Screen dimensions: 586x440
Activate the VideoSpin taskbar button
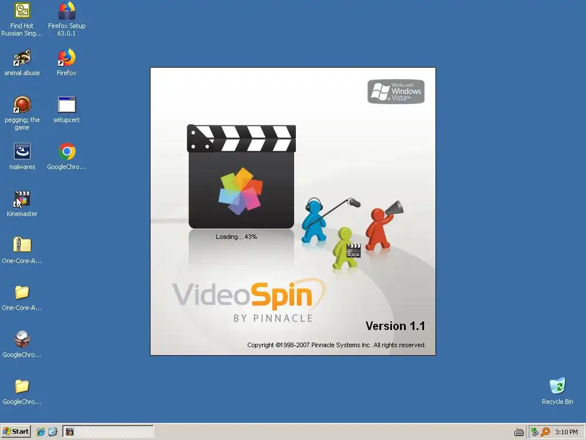(108, 432)
